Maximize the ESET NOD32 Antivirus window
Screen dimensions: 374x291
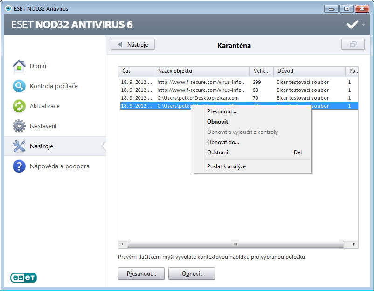[x=346, y=9]
